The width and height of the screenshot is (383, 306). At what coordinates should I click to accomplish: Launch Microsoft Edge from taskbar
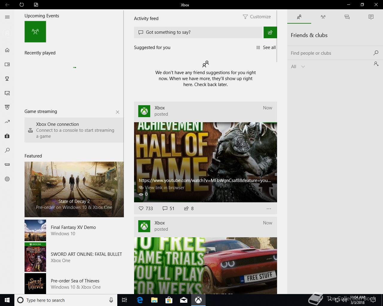(140, 300)
